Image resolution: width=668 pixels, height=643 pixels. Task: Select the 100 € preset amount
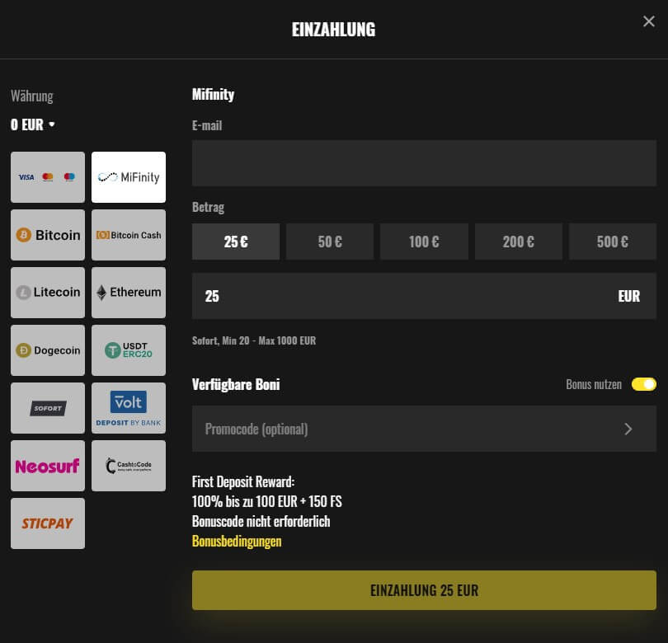[424, 242]
